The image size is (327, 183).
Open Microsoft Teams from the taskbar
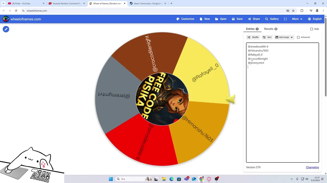tap(186, 179)
